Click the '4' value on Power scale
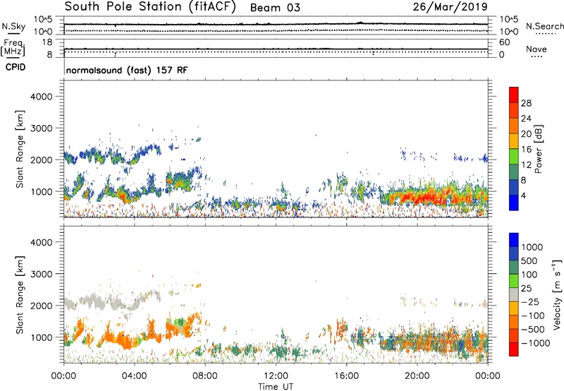This screenshot has height=391, width=564. [524, 196]
